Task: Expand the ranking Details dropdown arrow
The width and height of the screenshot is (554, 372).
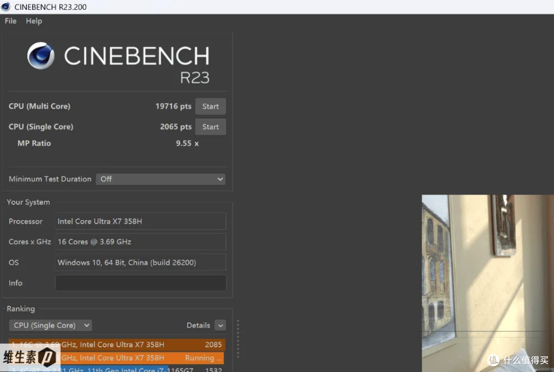Action: 221,325
